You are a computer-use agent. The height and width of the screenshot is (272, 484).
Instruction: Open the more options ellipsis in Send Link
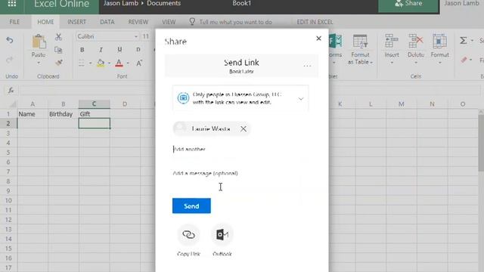pyautogui.click(x=307, y=66)
